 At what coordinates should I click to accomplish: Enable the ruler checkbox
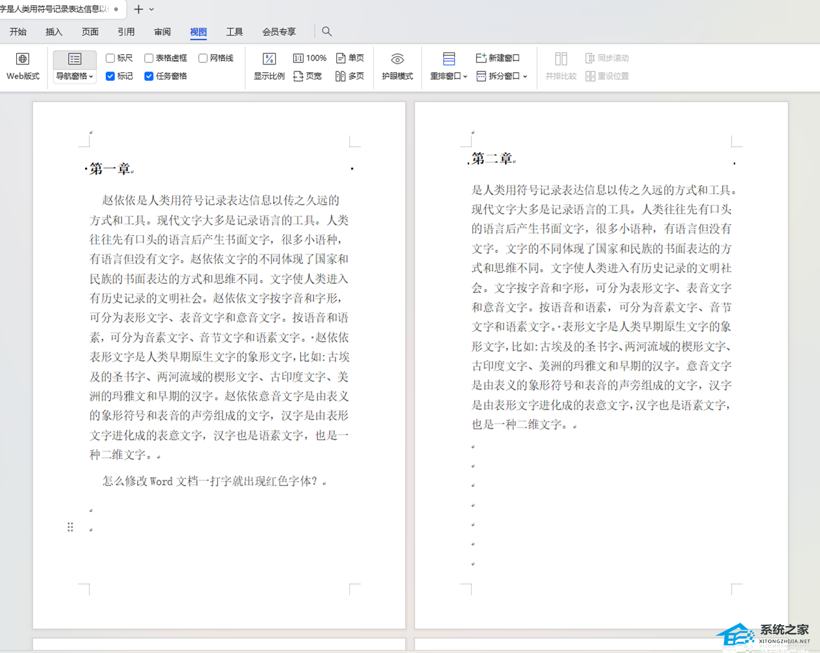point(110,58)
